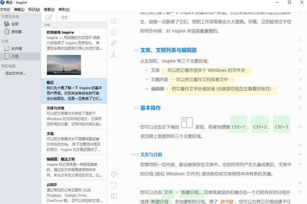
Task: Click the 新建分组... highlighted text
Action: 191,192
